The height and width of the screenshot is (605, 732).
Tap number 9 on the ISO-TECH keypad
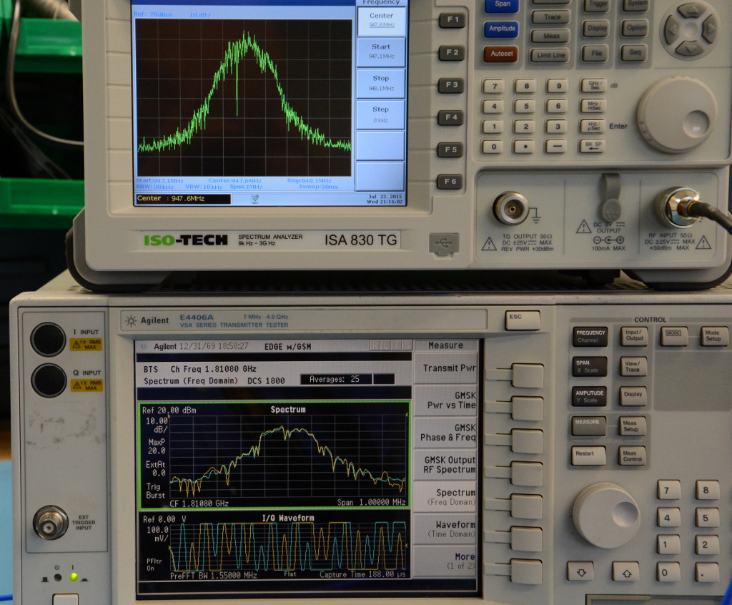(558, 86)
